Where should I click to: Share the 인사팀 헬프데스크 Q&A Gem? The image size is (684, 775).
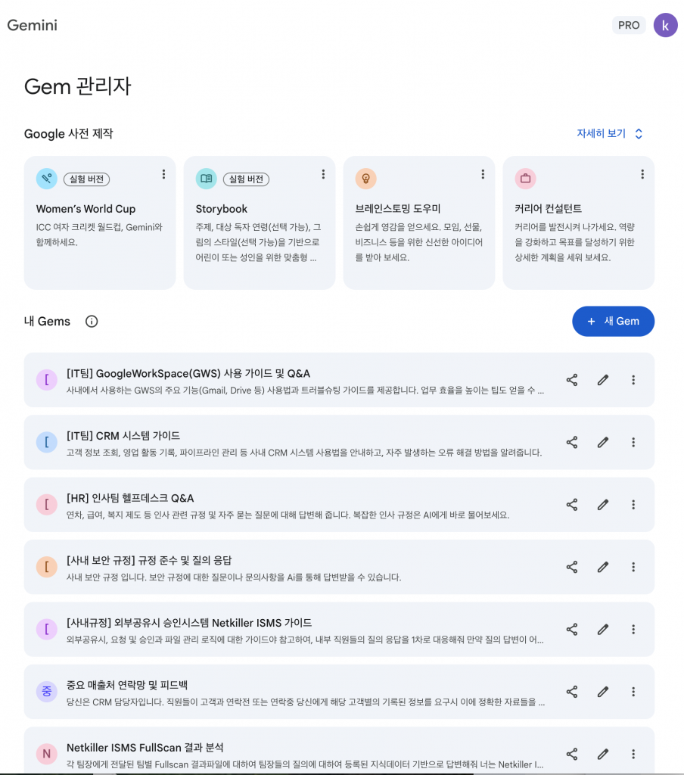click(572, 504)
